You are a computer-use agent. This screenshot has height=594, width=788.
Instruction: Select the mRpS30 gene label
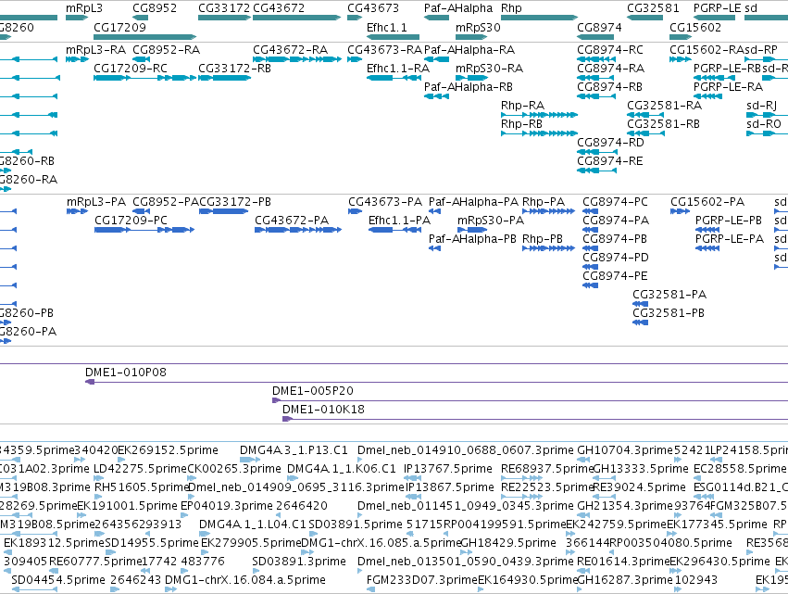pyautogui.click(x=478, y=27)
